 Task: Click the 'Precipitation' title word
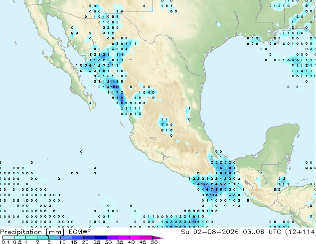coord(21,232)
